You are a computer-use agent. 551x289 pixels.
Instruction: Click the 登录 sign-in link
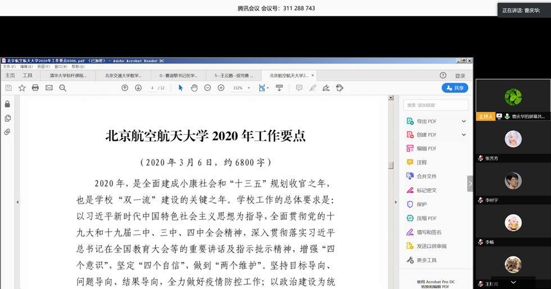point(460,76)
